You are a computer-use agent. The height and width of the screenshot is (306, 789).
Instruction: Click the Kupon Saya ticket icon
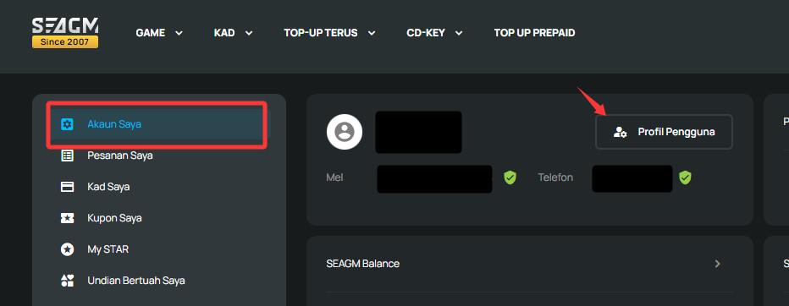[x=67, y=218]
